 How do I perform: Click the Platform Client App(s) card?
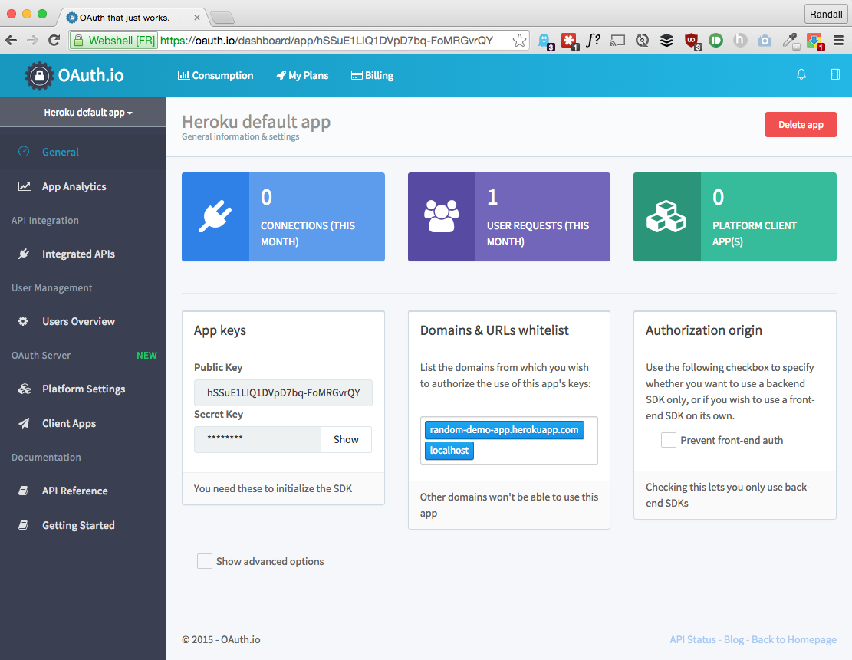735,217
